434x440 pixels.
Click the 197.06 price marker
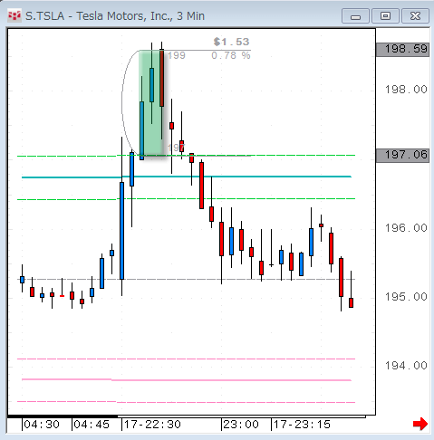(402, 156)
